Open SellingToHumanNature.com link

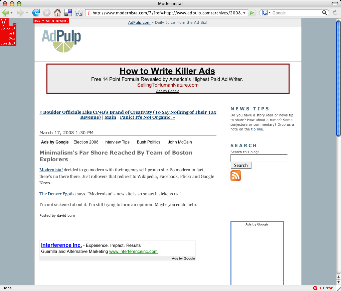[x=168, y=85]
